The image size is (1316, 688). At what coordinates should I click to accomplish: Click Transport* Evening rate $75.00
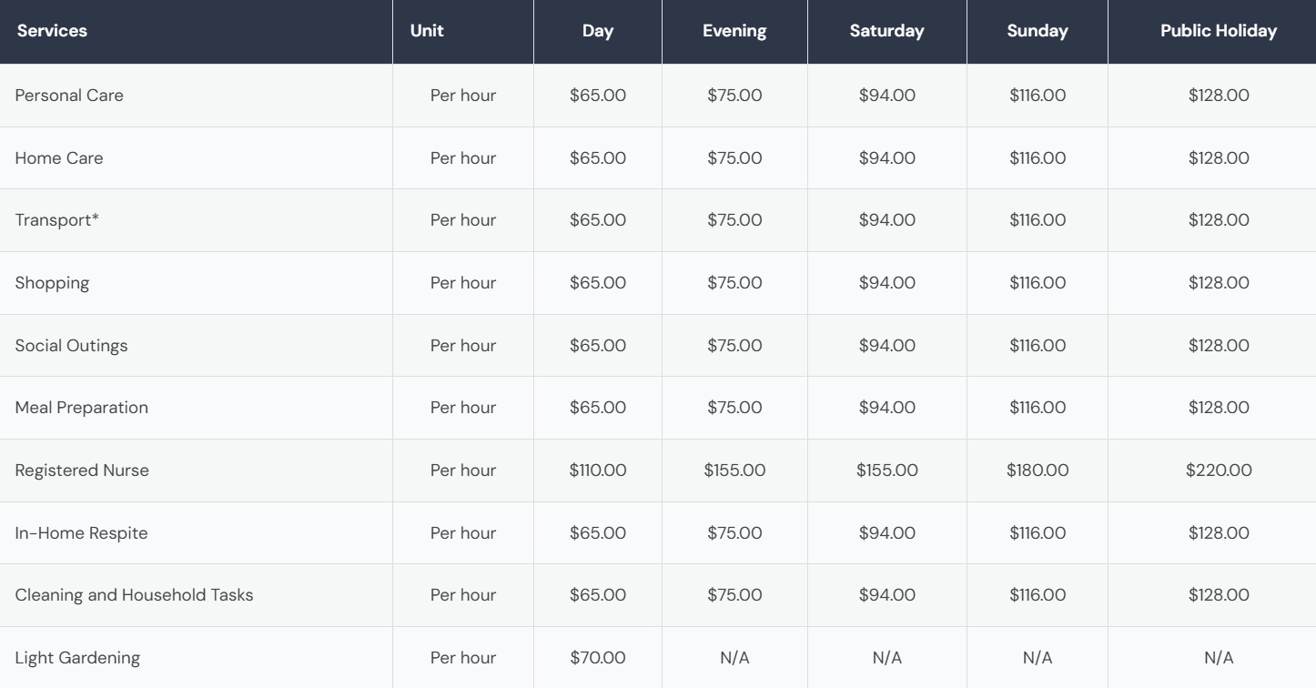734,220
